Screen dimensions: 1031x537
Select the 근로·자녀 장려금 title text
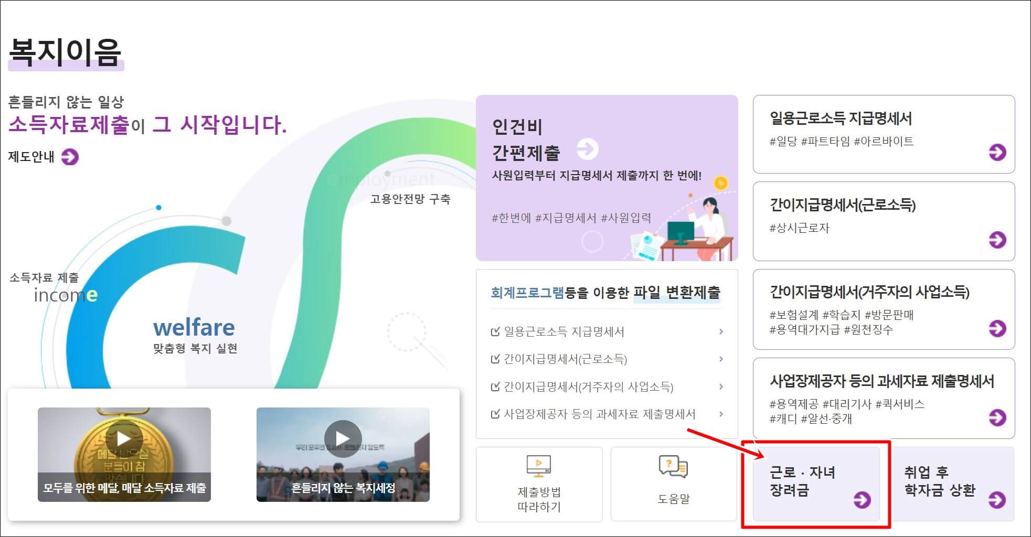(802, 481)
